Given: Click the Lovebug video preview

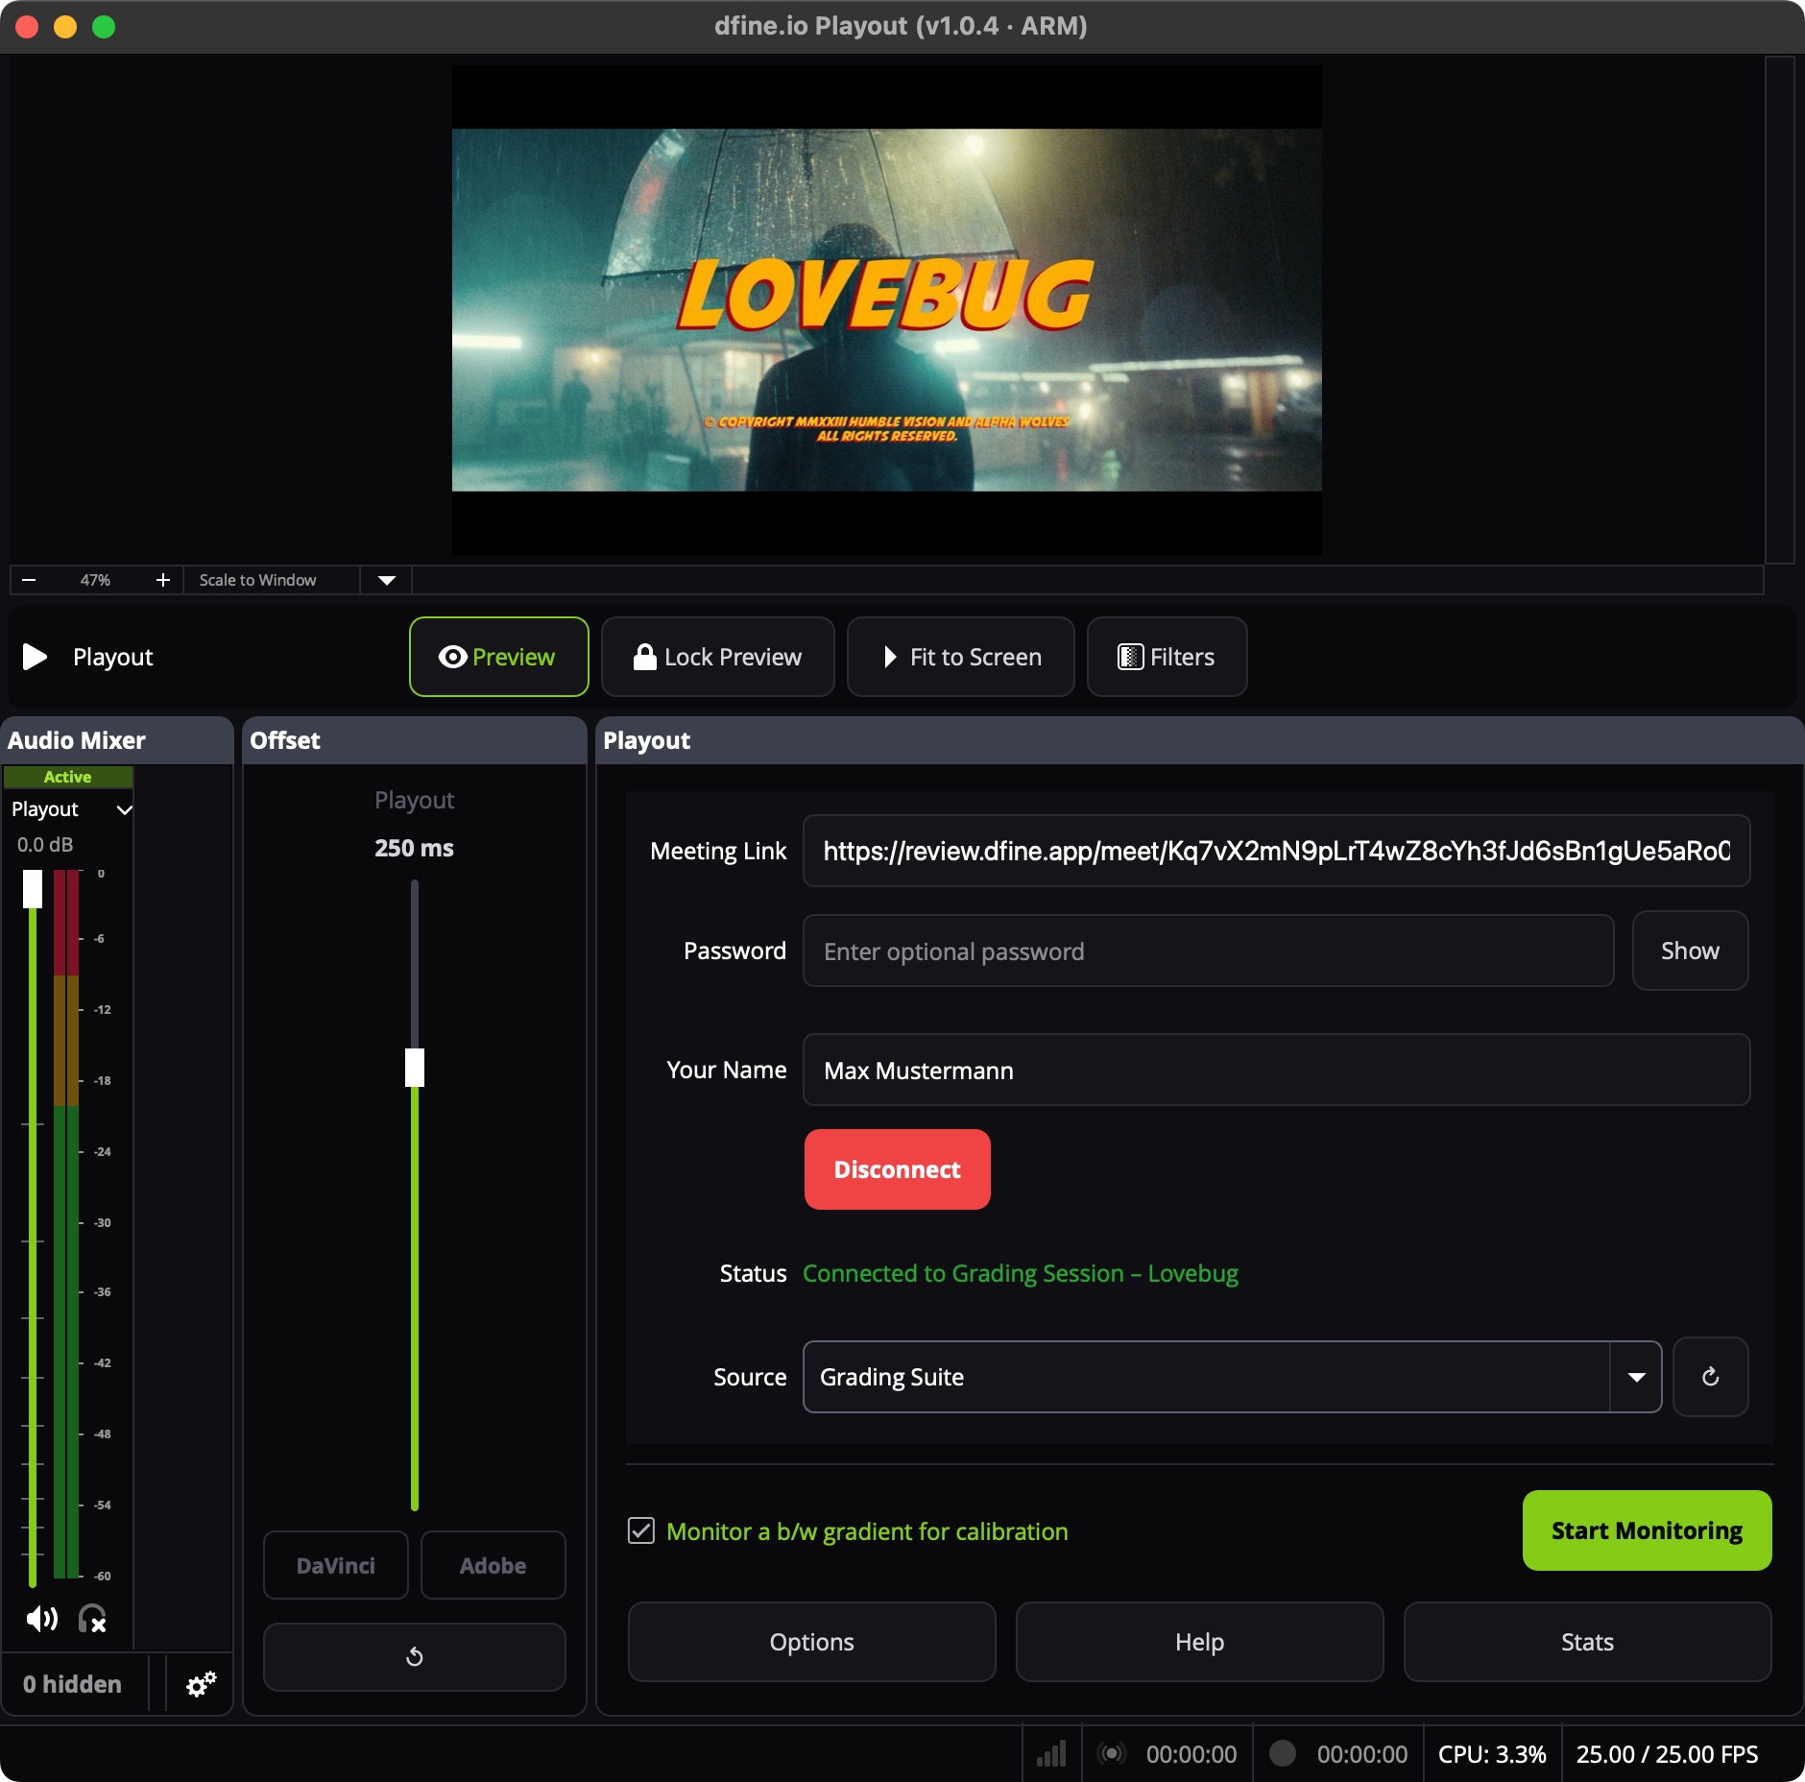Looking at the screenshot, I should [886, 309].
